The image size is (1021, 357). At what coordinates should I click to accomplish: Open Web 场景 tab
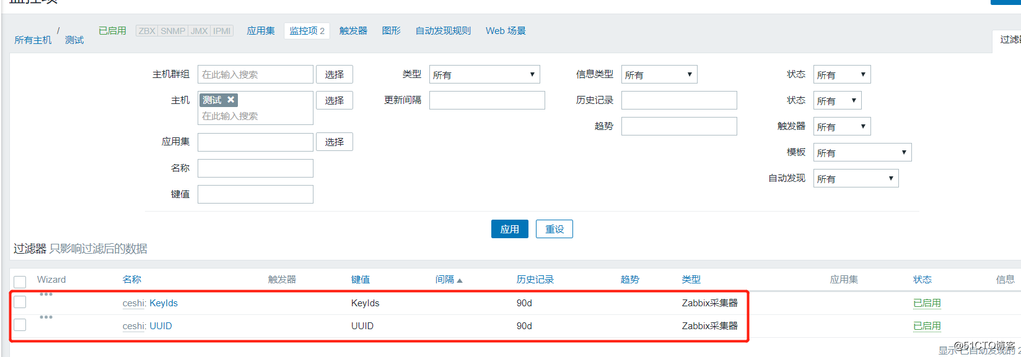point(506,30)
